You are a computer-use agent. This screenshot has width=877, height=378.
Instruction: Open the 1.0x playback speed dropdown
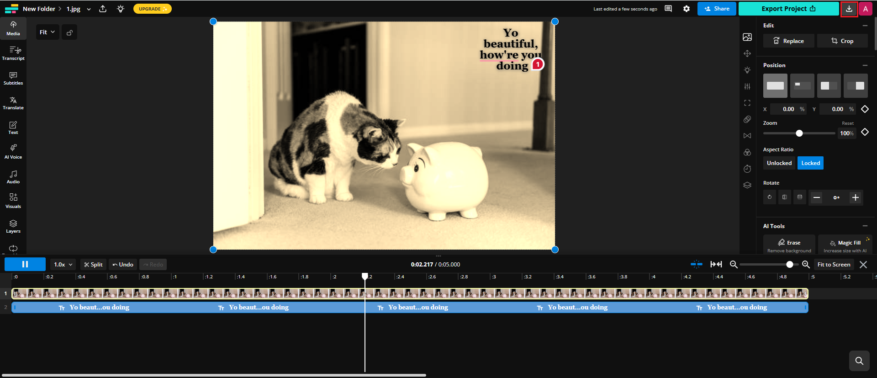point(63,265)
